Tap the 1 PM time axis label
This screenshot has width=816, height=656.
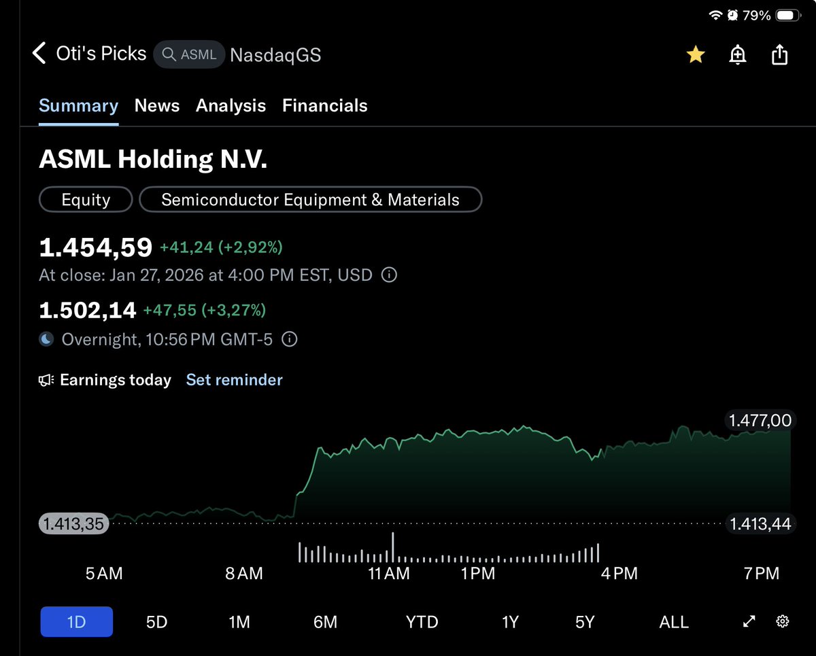[478, 574]
